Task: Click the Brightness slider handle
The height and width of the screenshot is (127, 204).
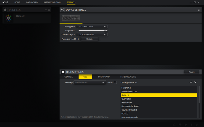Action: 106,30
